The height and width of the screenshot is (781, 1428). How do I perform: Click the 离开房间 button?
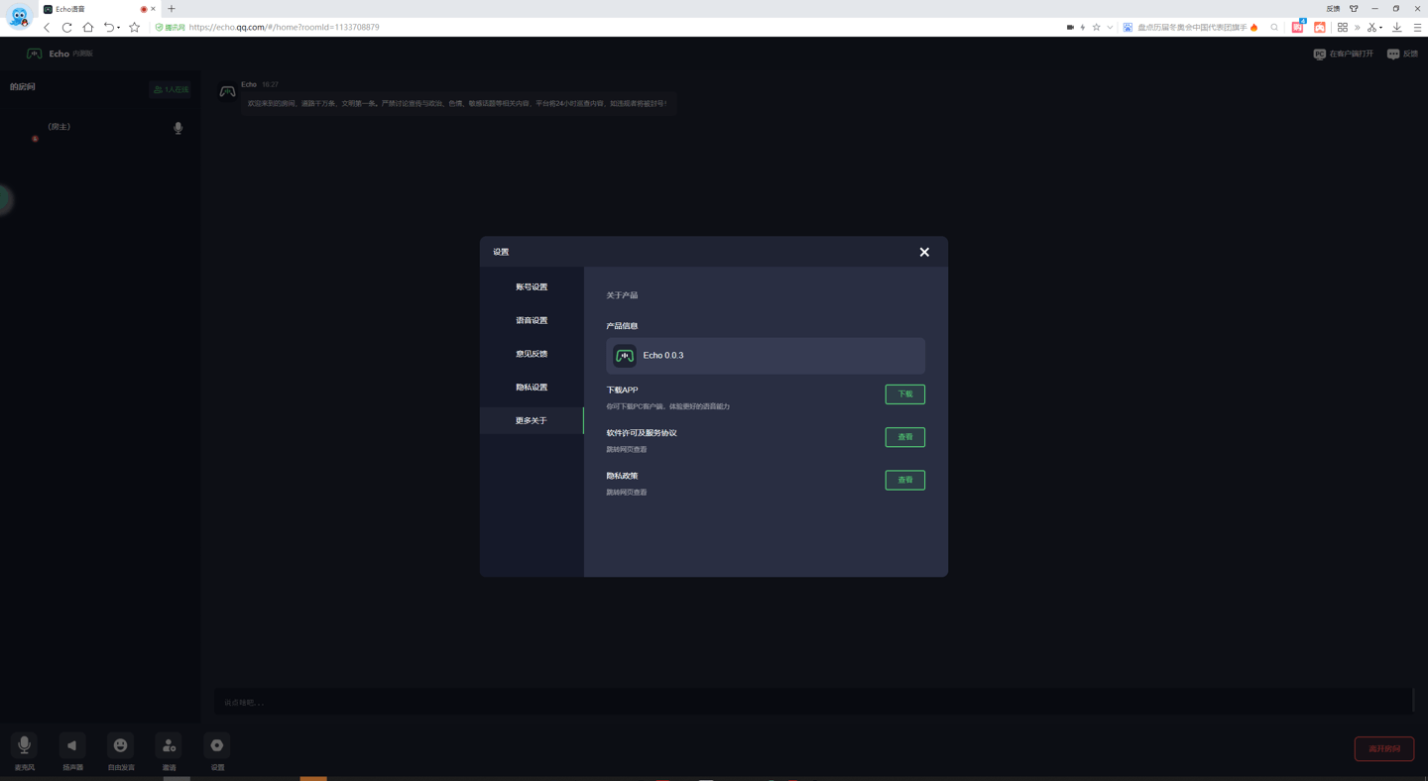pyautogui.click(x=1384, y=749)
